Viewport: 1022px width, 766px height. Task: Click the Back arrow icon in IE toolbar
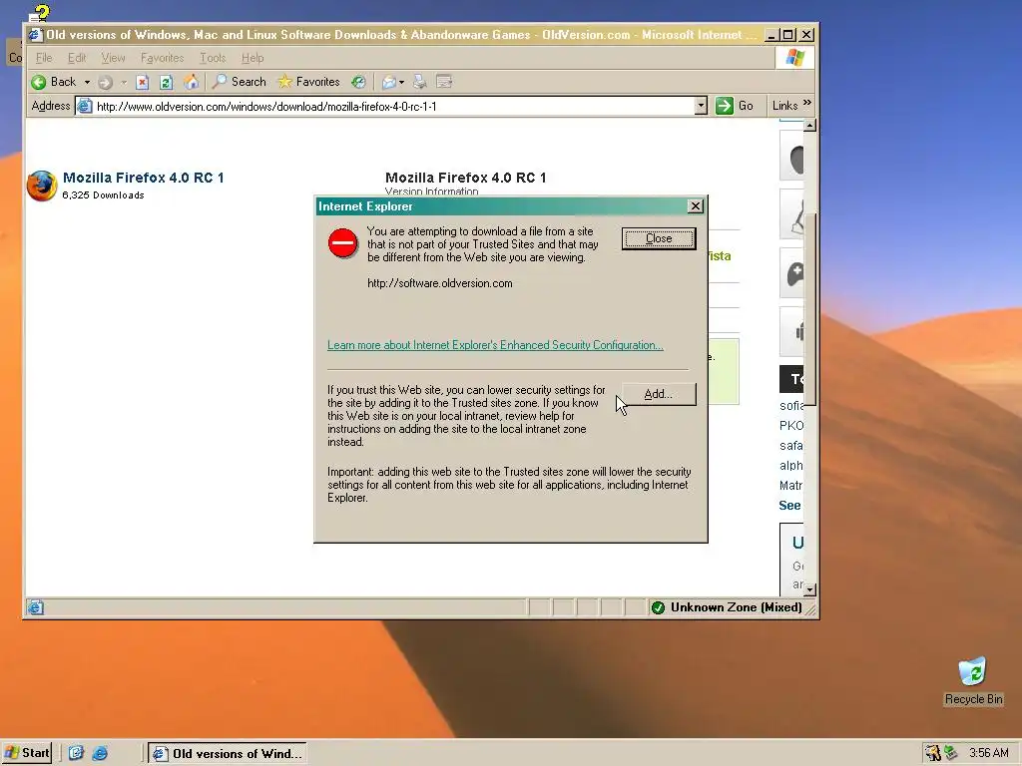point(39,82)
